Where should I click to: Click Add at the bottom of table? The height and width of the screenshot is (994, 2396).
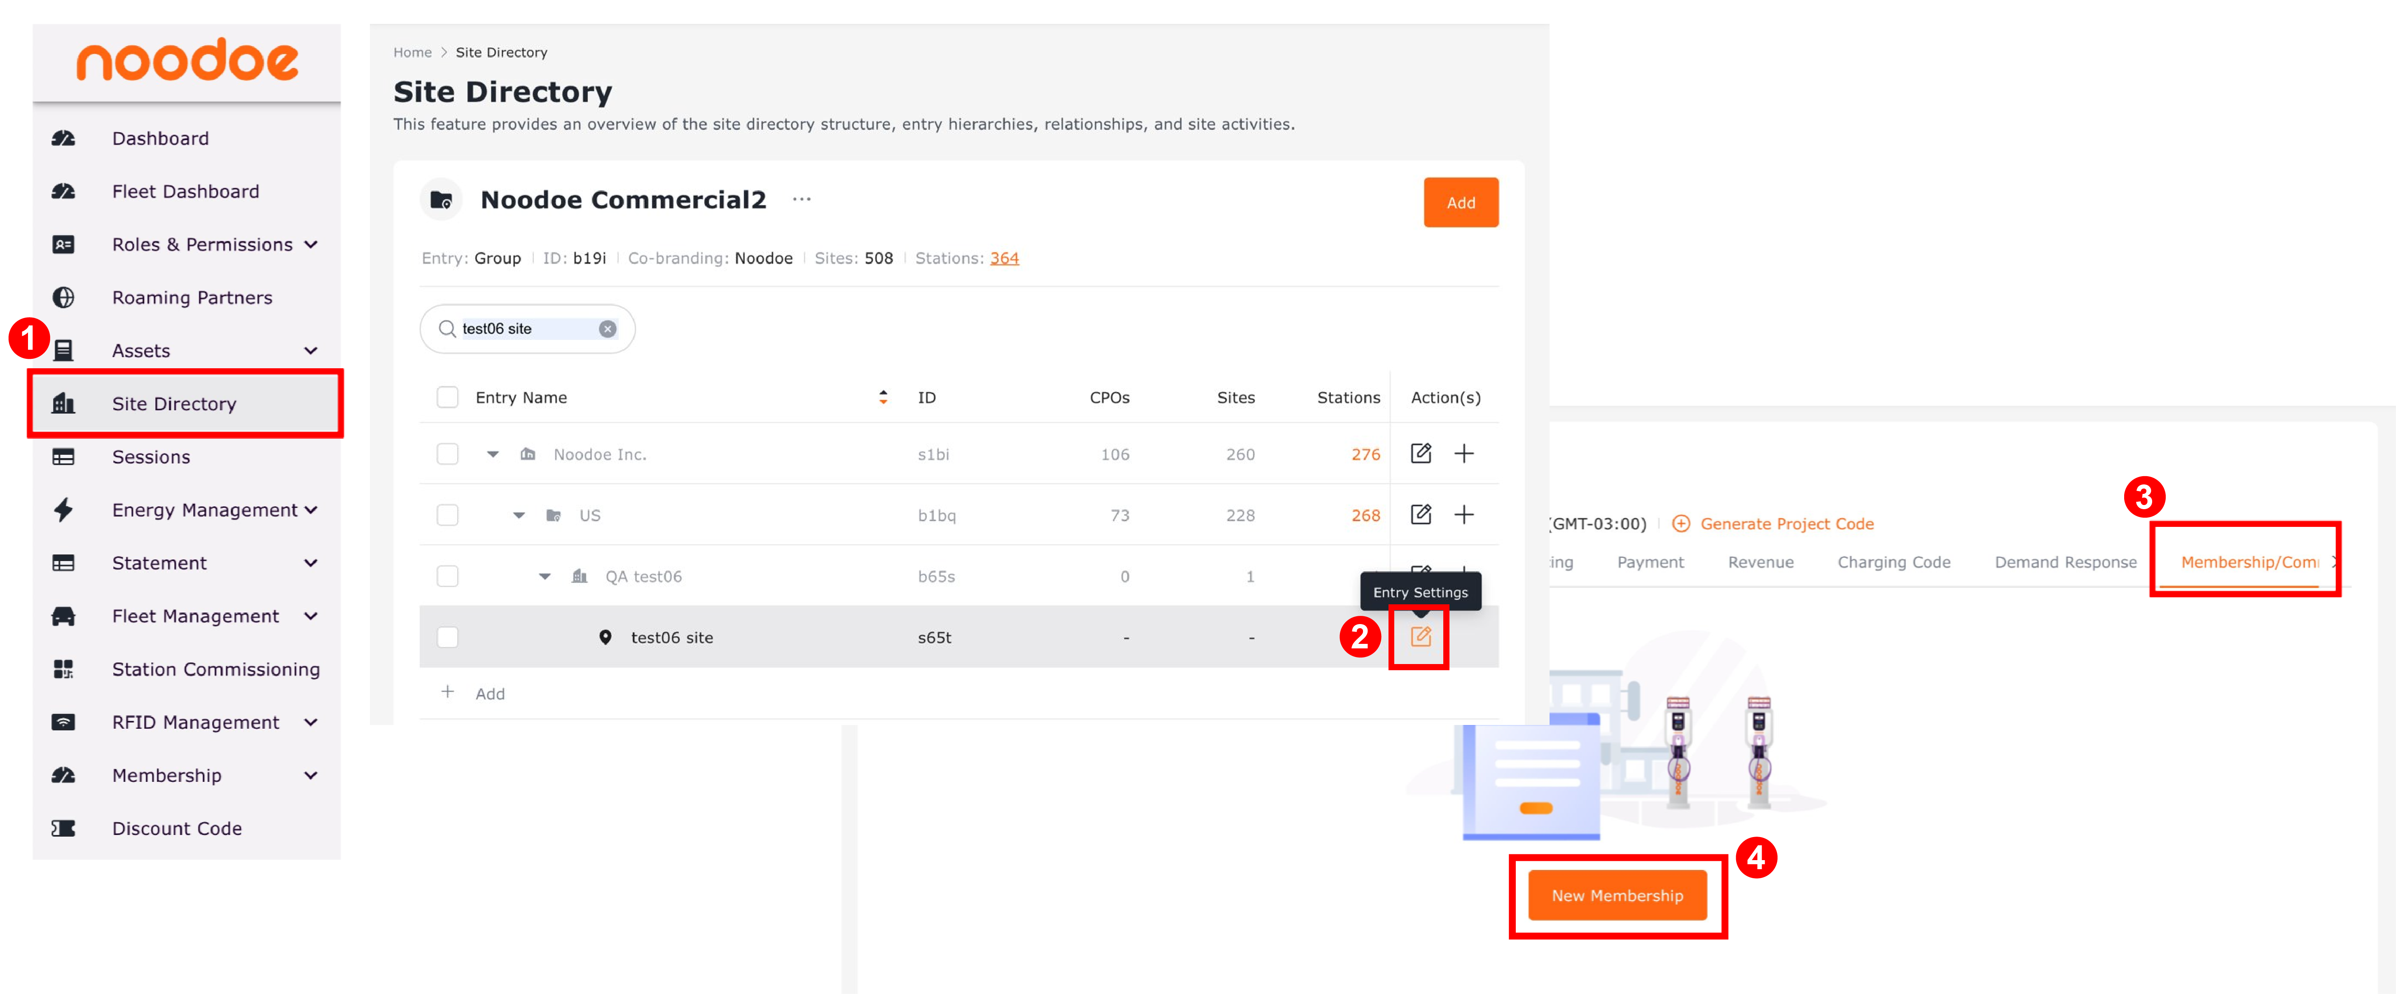coord(490,694)
